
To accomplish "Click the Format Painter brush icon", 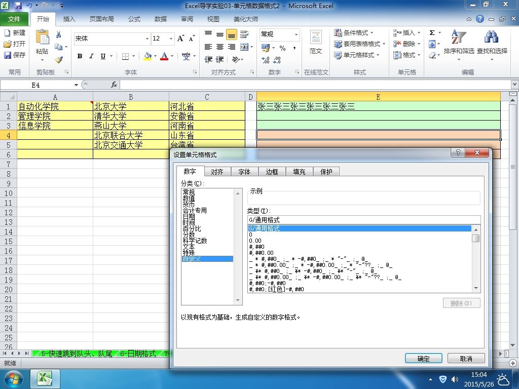I will (x=59, y=60).
